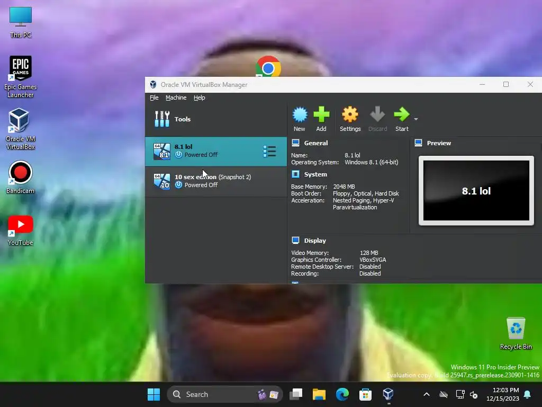This screenshot has height=407, width=542.
Task: Open the Machine menu
Action: click(x=176, y=98)
